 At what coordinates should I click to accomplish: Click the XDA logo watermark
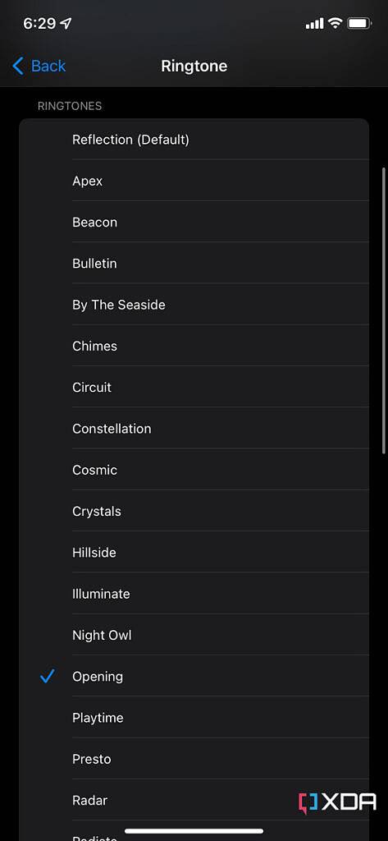coord(337,802)
